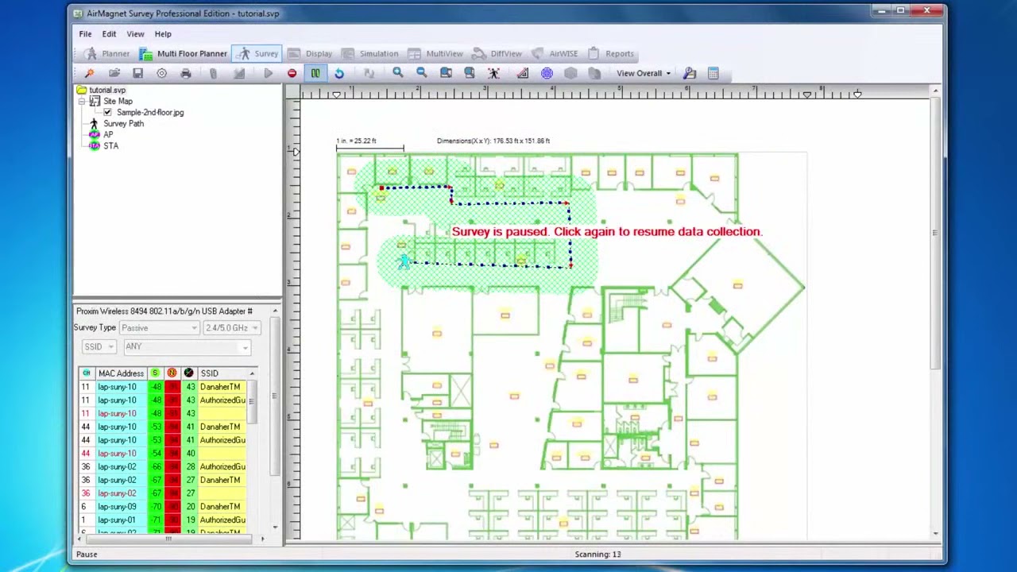This screenshot has height=572, width=1017.
Task: Click the blue refresh arrow icon
Action: click(339, 73)
